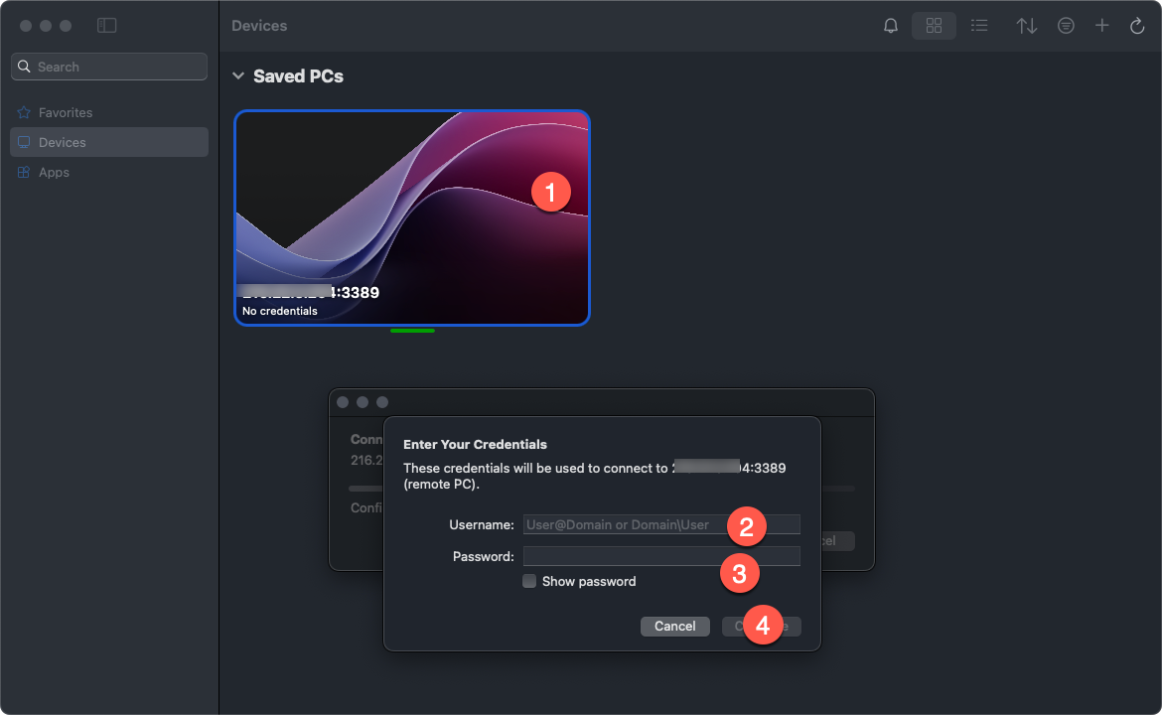Collapse the Saved PCs section

pyautogui.click(x=238, y=76)
